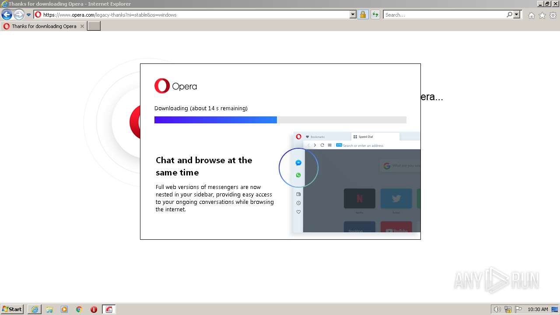Viewport: 560px width, 315px height.
Task: Click the 'Full web versions of messengers' paragraph
Action: click(215, 198)
